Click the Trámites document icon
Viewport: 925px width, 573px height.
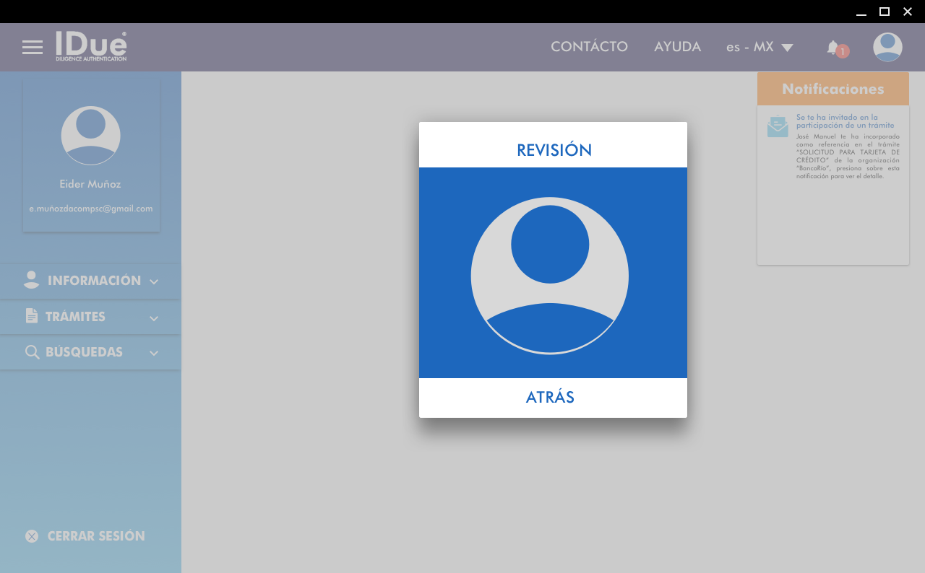click(x=32, y=316)
